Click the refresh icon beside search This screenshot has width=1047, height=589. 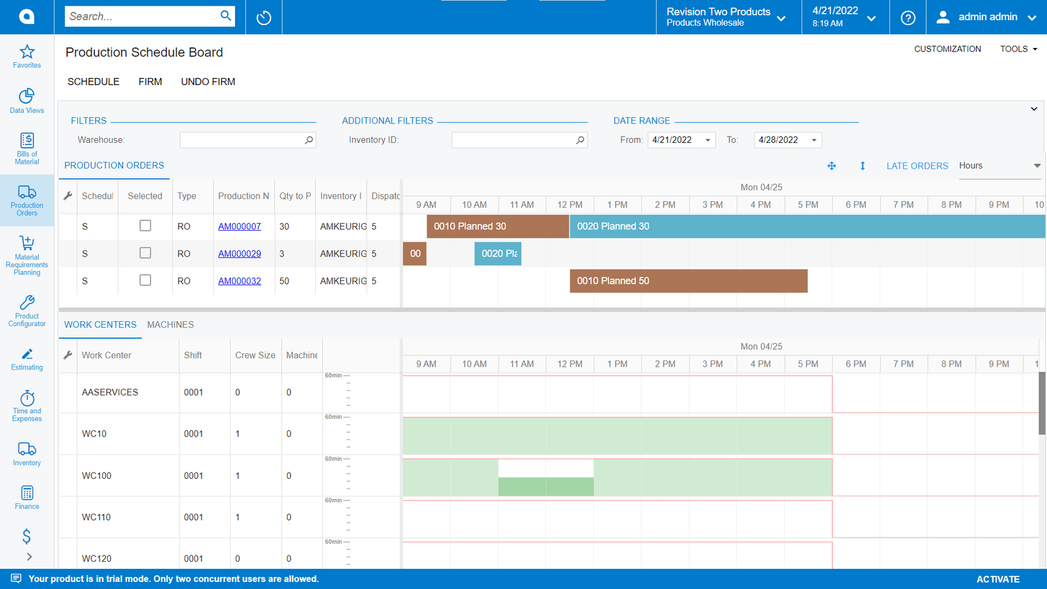click(x=263, y=17)
